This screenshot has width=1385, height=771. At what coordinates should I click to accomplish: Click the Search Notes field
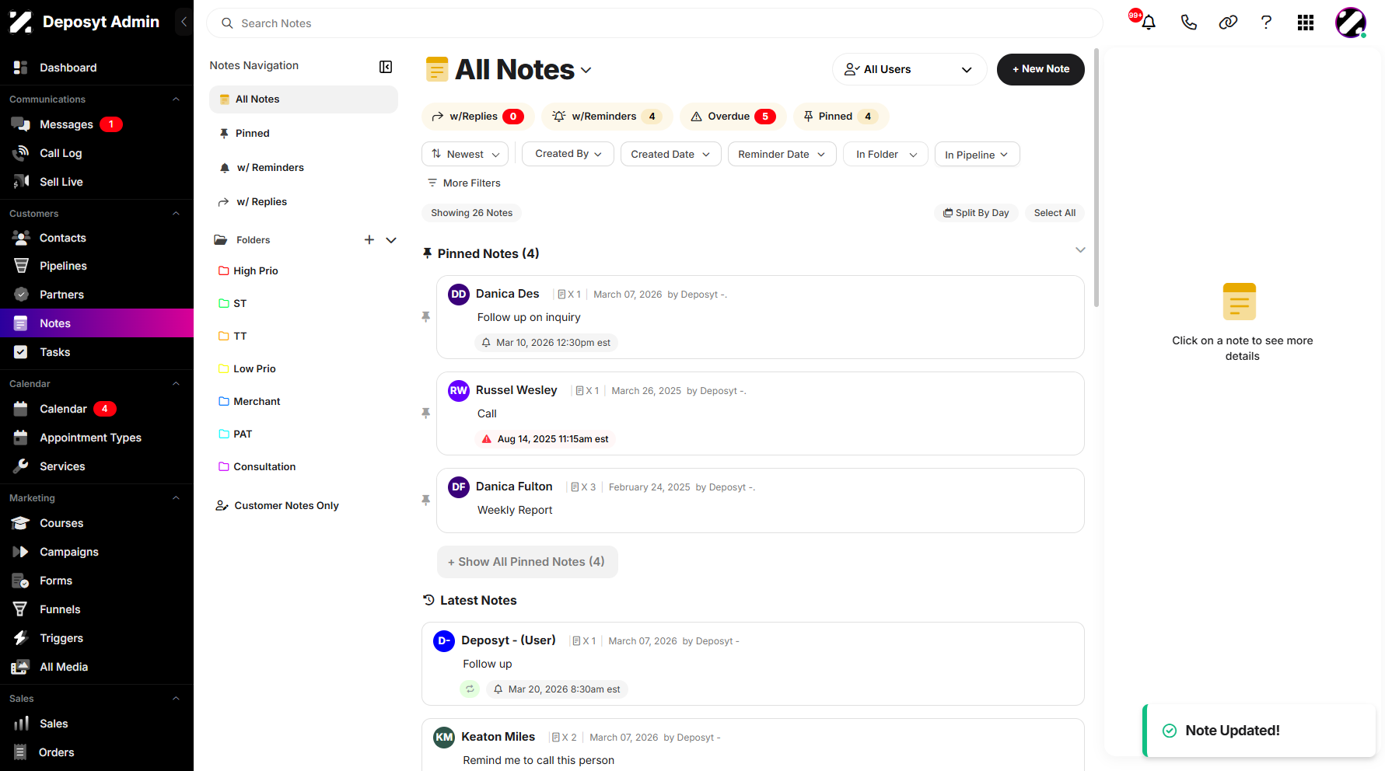(x=655, y=23)
